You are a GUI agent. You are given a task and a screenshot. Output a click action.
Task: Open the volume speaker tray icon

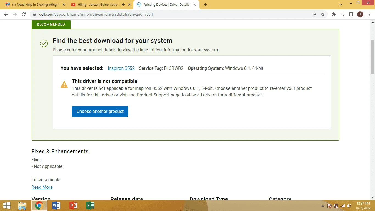[x=349, y=206]
